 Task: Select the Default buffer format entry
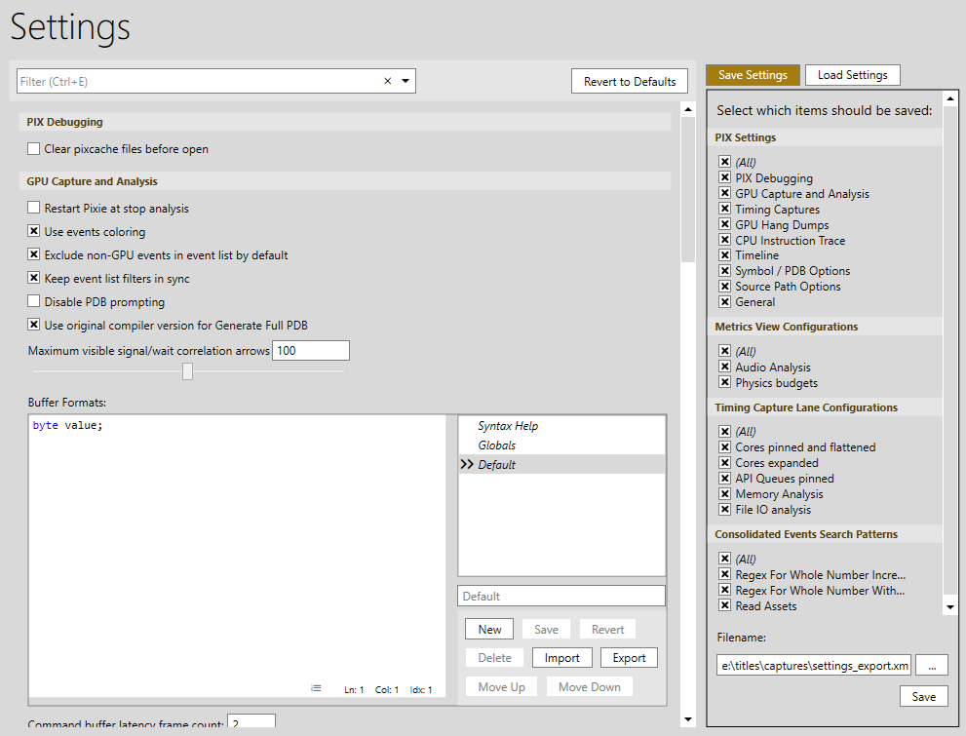561,464
